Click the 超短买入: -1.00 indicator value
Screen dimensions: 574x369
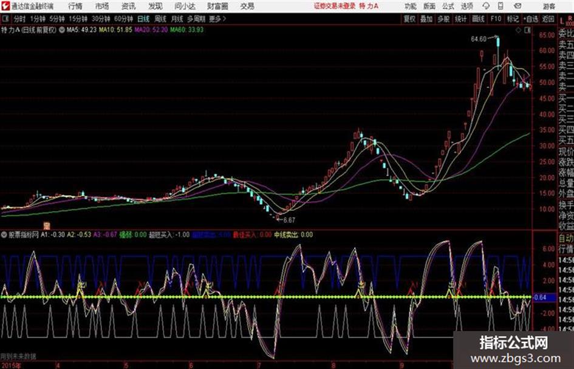pos(169,234)
